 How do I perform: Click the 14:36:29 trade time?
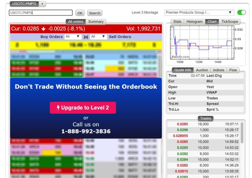[x=232, y=165]
